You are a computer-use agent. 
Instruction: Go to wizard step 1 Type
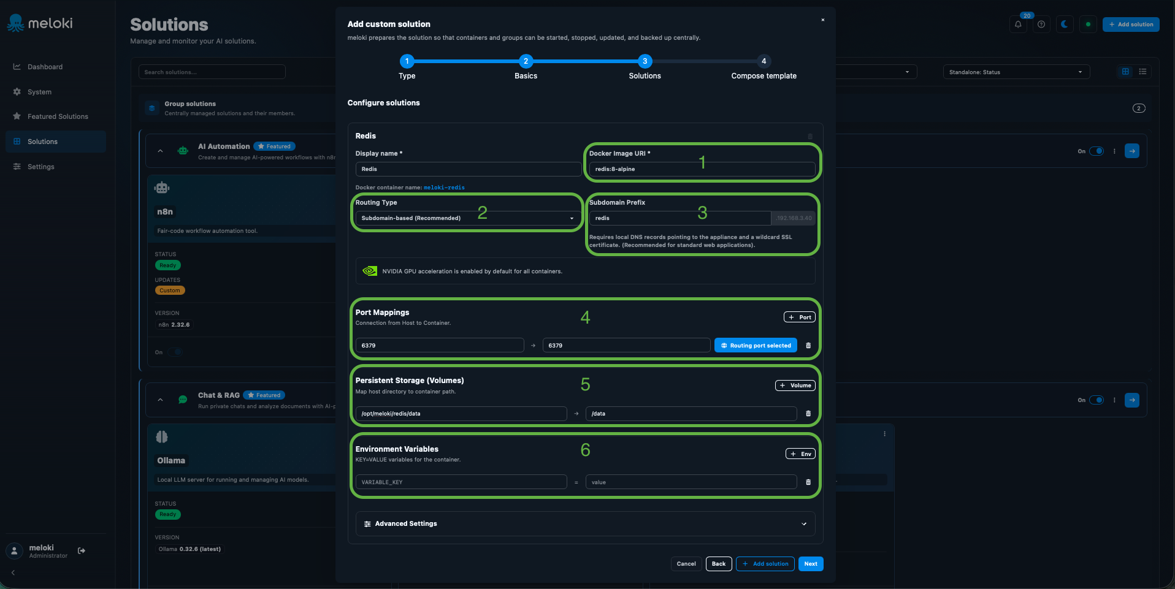407,61
